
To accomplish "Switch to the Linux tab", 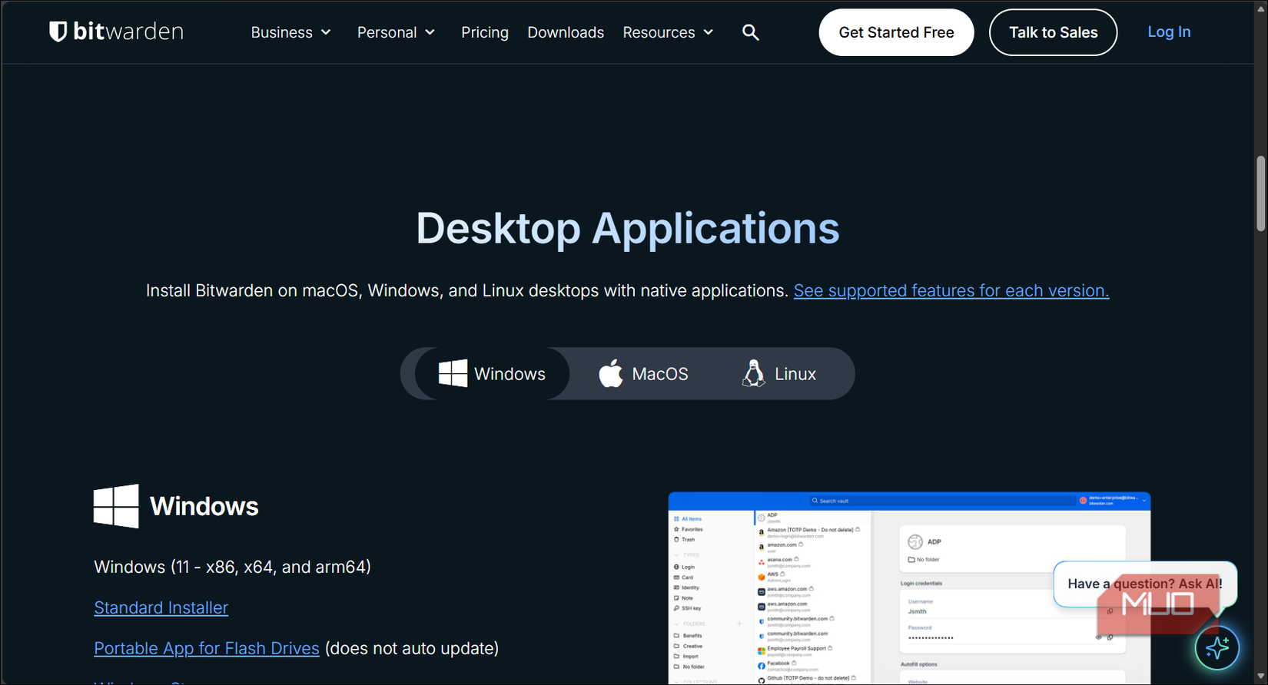I will [779, 374].
